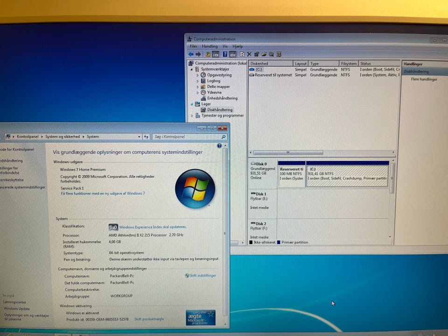Viewport: 448px width, 336px height.
Task: Click the Logbog icon in the tree
Action: [203, 81]
